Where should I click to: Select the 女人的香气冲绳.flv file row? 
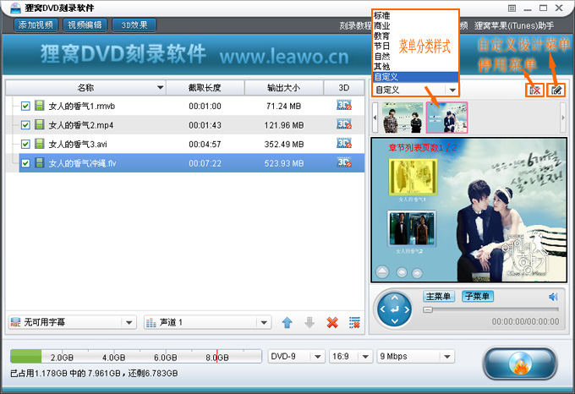192,163
